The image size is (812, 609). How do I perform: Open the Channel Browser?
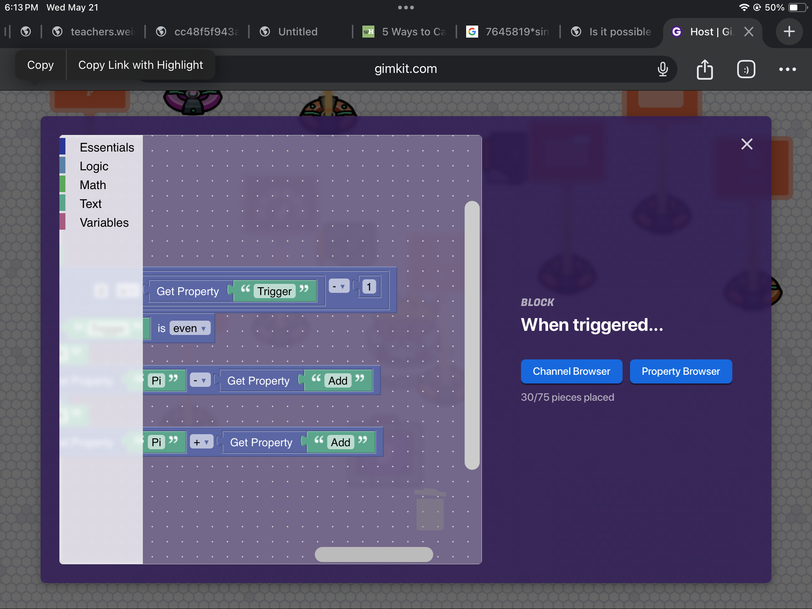point(571,371)
